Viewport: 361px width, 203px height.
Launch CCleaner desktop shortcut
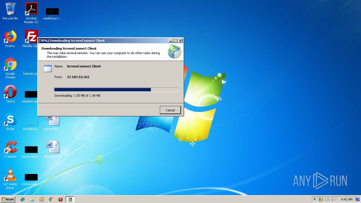(10, 149)
